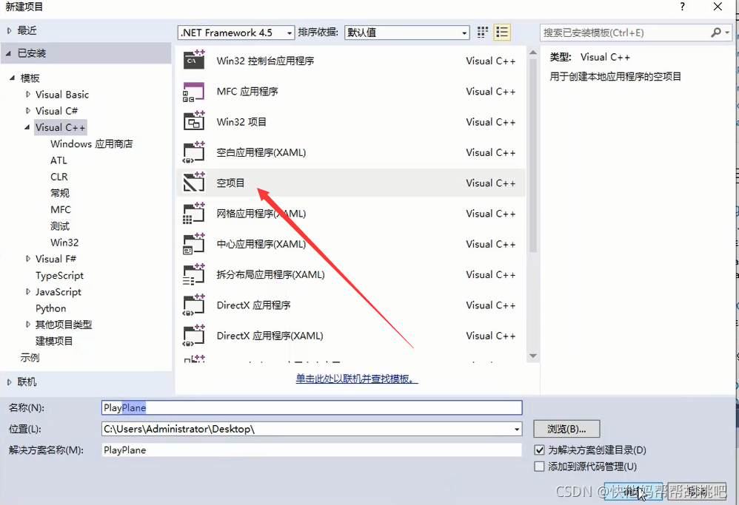Select the CLR template category
This screenshot has height=505, width=739.
pyautogui.click(x=59, y=177)
